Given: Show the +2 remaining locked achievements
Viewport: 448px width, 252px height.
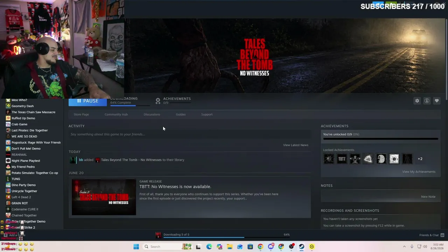Looking at the screenshot, I should pyautogui.click(x=420, y=159).
